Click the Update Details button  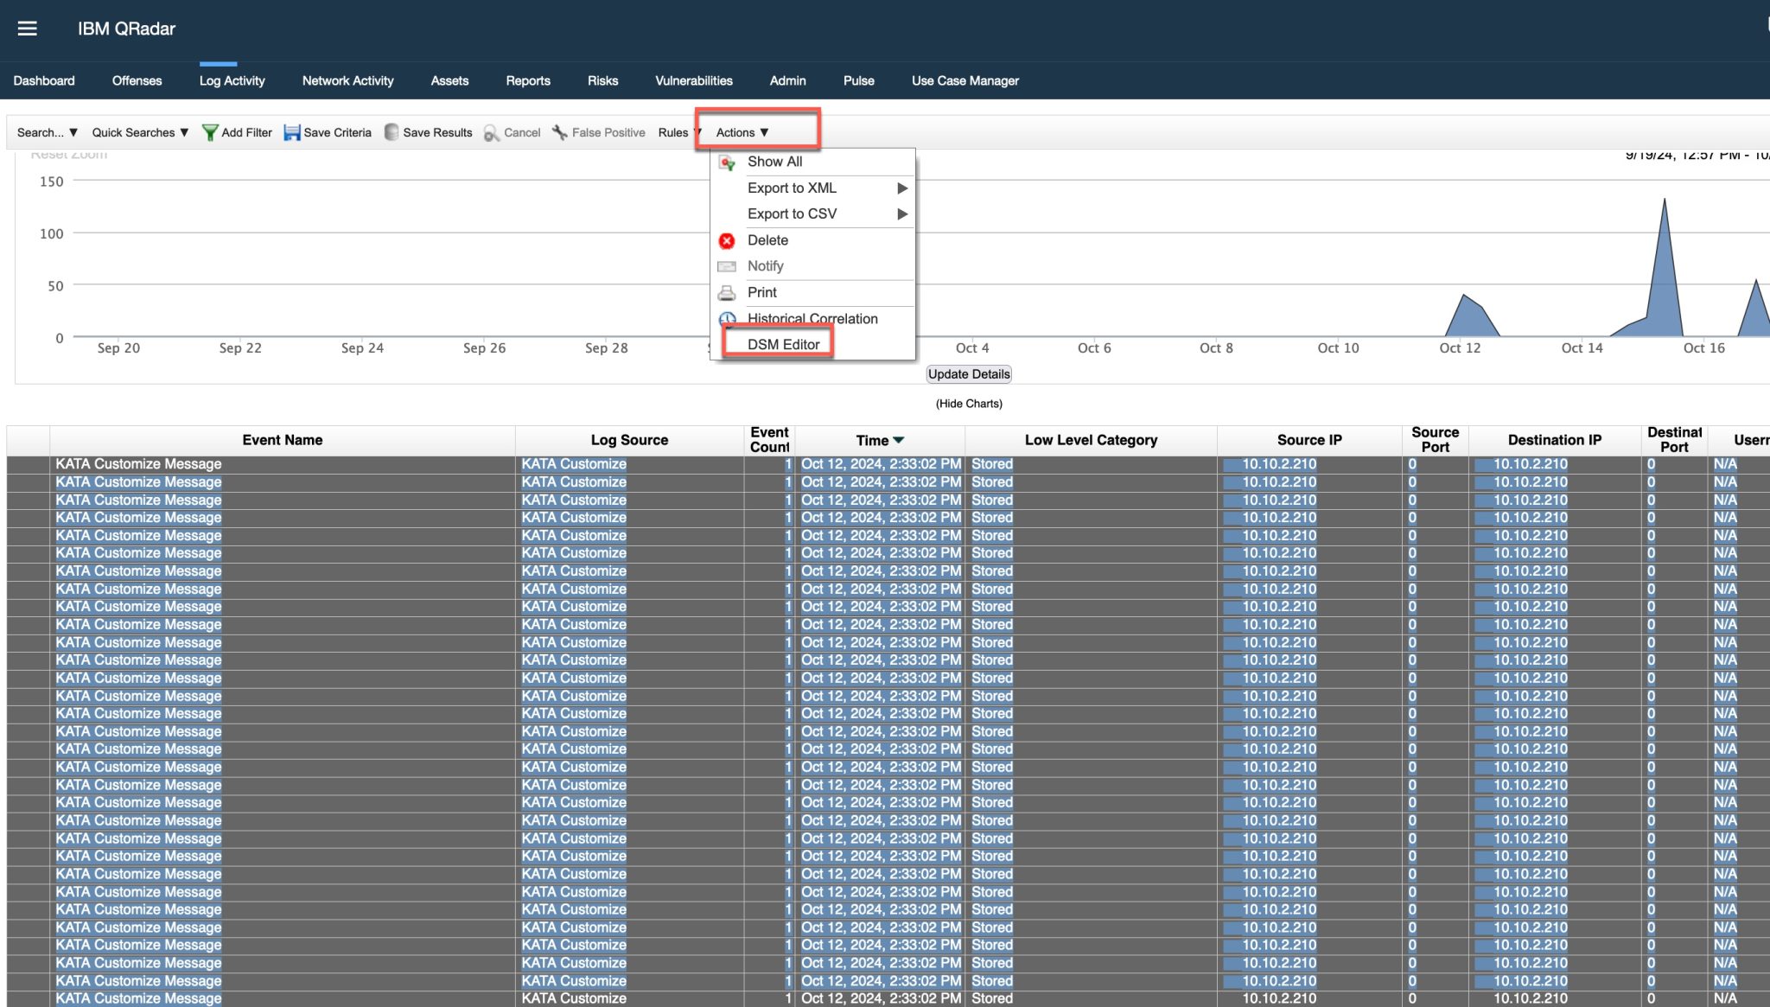click(x=968, y=373)
